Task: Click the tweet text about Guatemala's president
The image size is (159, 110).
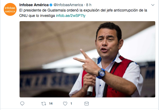Action: 83,13
